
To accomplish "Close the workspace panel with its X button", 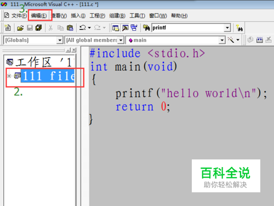I will [74, 50].
